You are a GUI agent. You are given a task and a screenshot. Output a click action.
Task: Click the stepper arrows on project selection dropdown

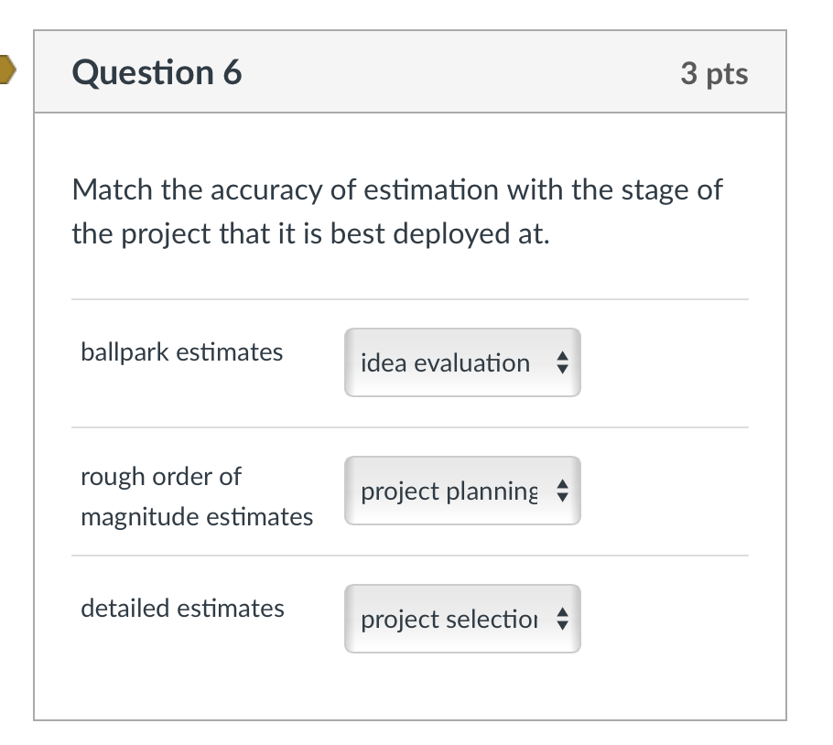click(563, 619)
